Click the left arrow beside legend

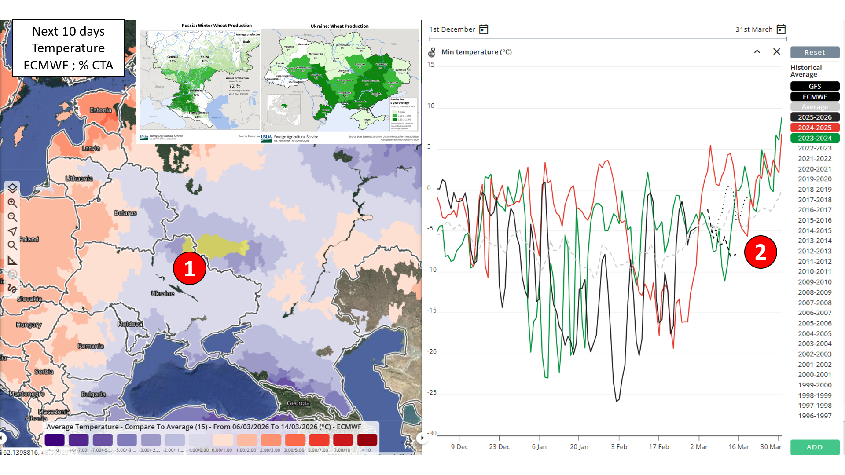coord(2,438)
